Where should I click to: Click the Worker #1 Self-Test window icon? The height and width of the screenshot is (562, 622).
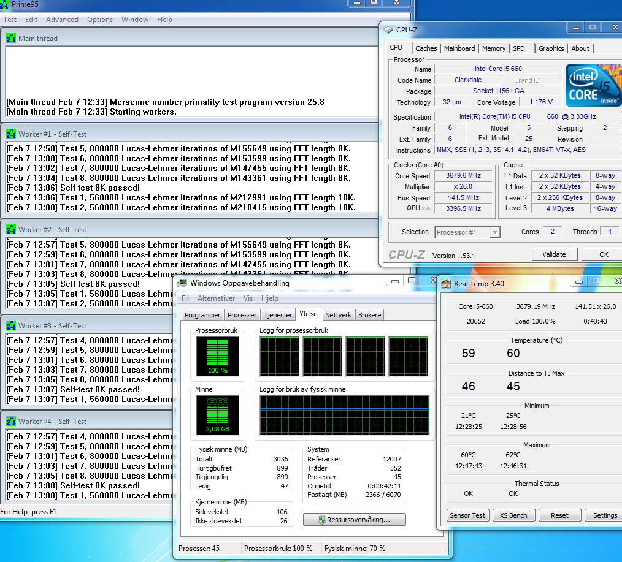point(11,134)
